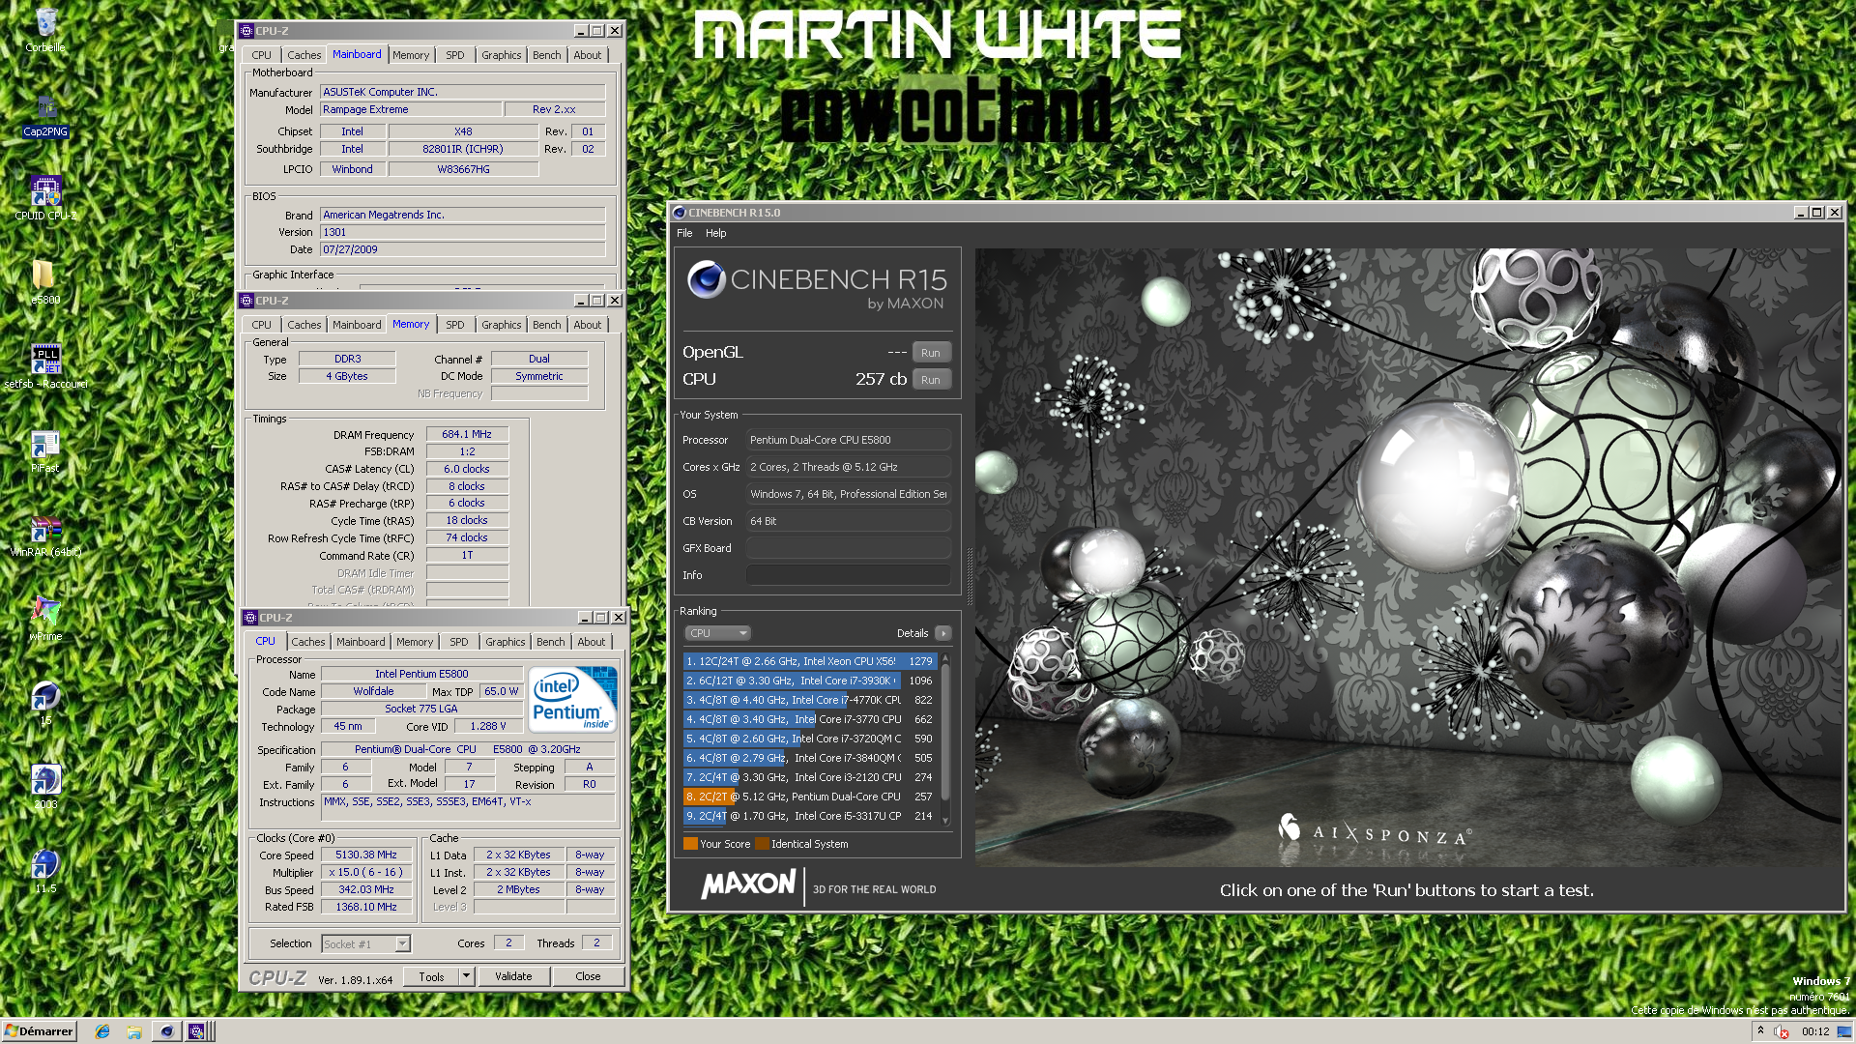Expand the ranking Details arrow
The image size is (1856, 1044).
(x=943, y=633)
